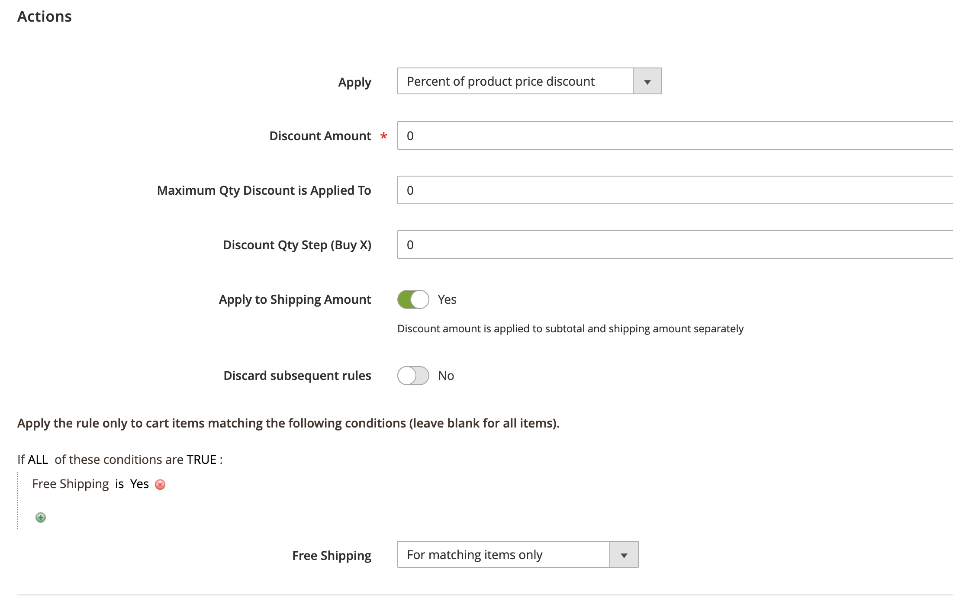Remove the Free Shipping condition with red delete icon
This screenshot has width=953, height=598.
160,484
